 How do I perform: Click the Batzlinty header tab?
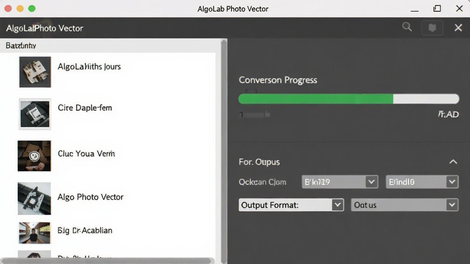pyautogui.click(x=21, y=45)
